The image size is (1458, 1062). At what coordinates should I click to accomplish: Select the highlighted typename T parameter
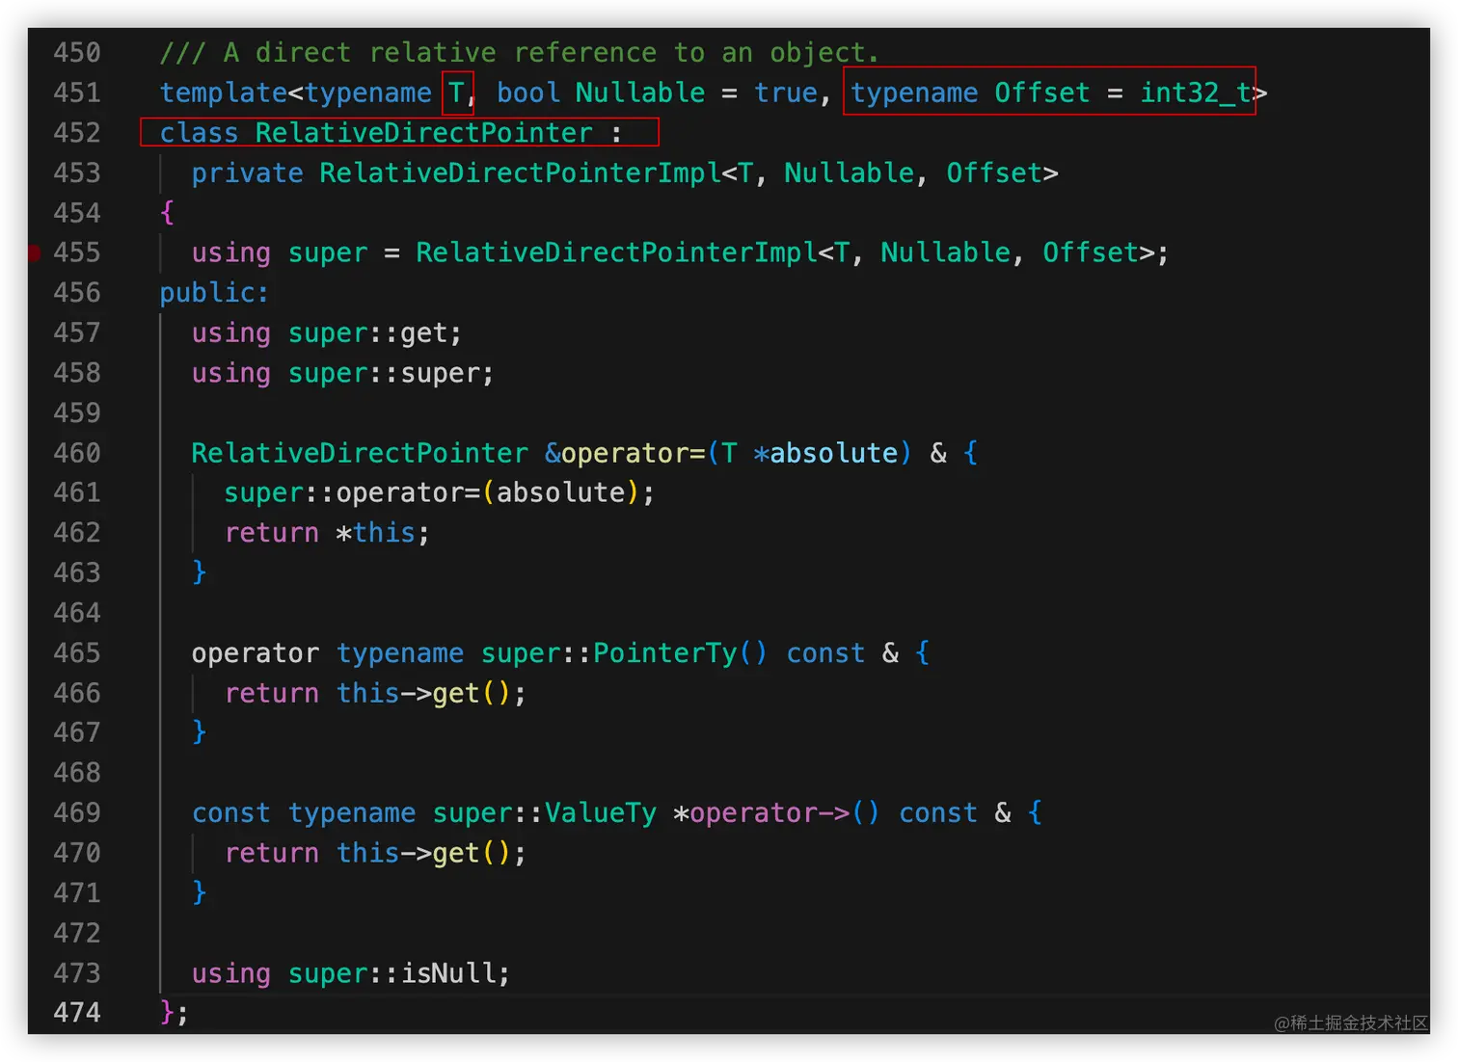(455, 93)
